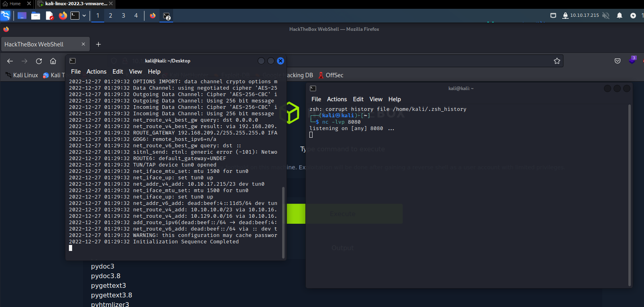Unmute via the muted volume tray icon
The height and width of the screenshot is (307, 644).
(x=606, y=16)
